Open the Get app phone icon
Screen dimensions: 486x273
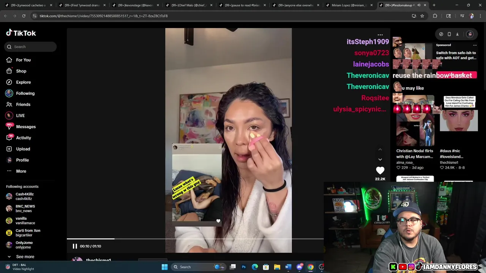[x=449, y=34]
